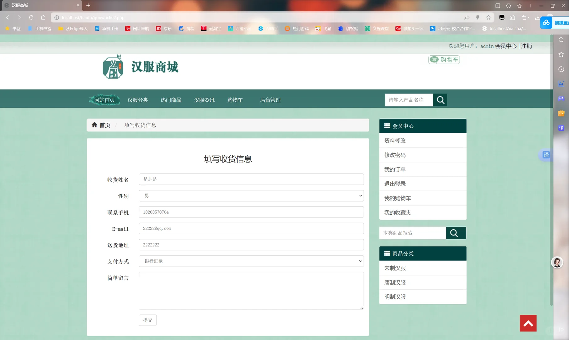
Task: Click 退出登录 in member sidebar
Action: (x=423, y=184)
